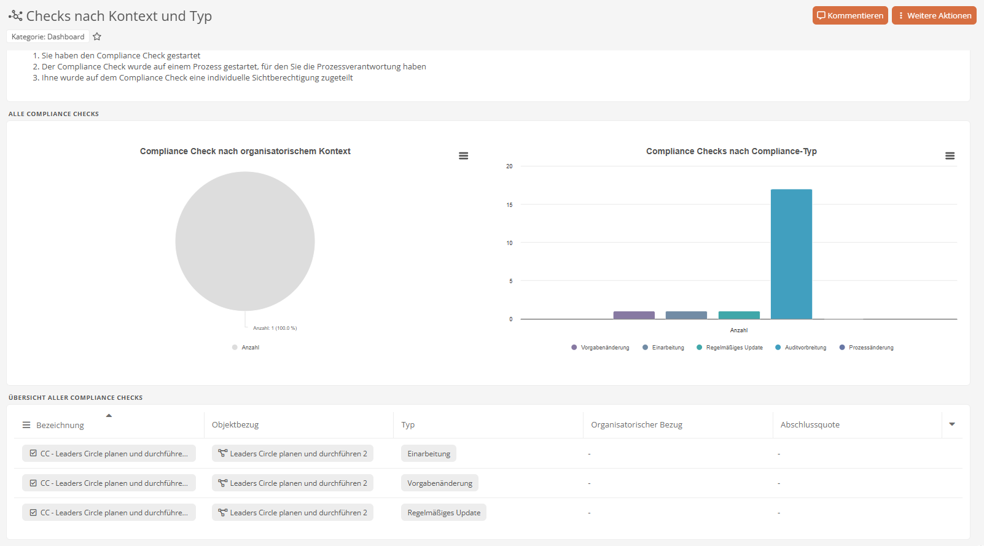Click the table list menu icon beside Bezeichnung
The image size is (984, 546).
click(26, 425)
